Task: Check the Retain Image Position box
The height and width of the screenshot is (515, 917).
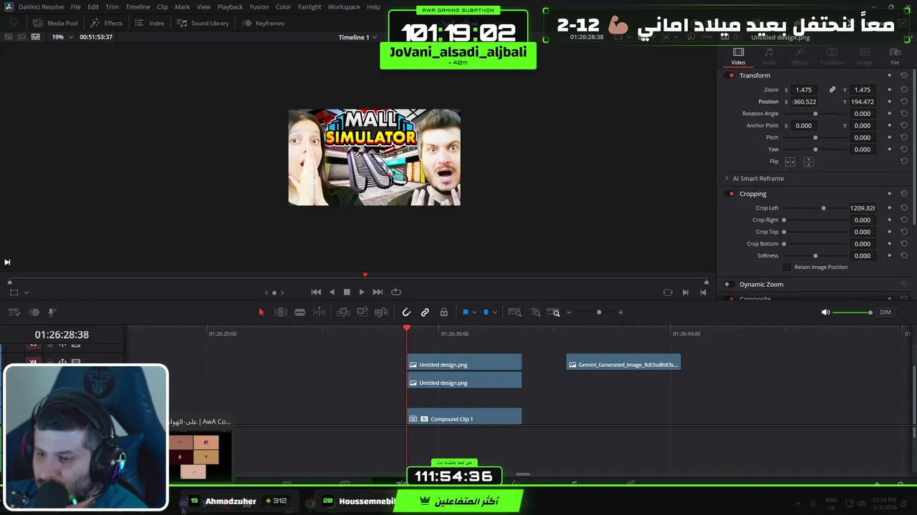Action: [x=787, y=267]
